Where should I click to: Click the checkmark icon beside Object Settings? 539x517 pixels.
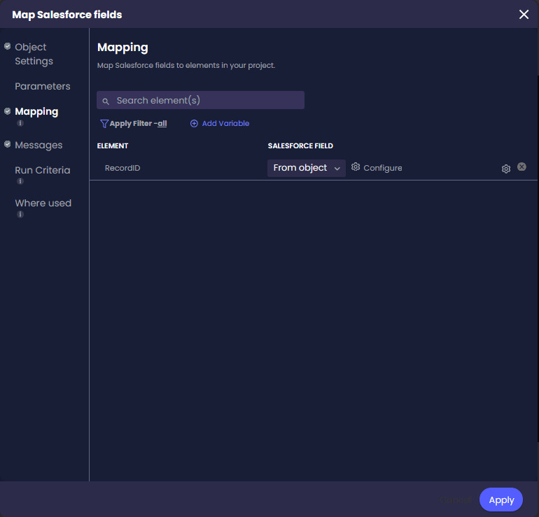point(7,46)
